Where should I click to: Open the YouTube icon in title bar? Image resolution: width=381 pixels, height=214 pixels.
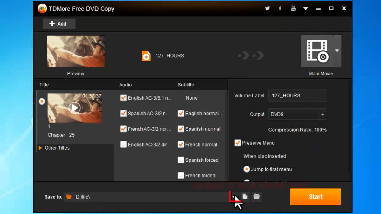[x=293, y=8]
